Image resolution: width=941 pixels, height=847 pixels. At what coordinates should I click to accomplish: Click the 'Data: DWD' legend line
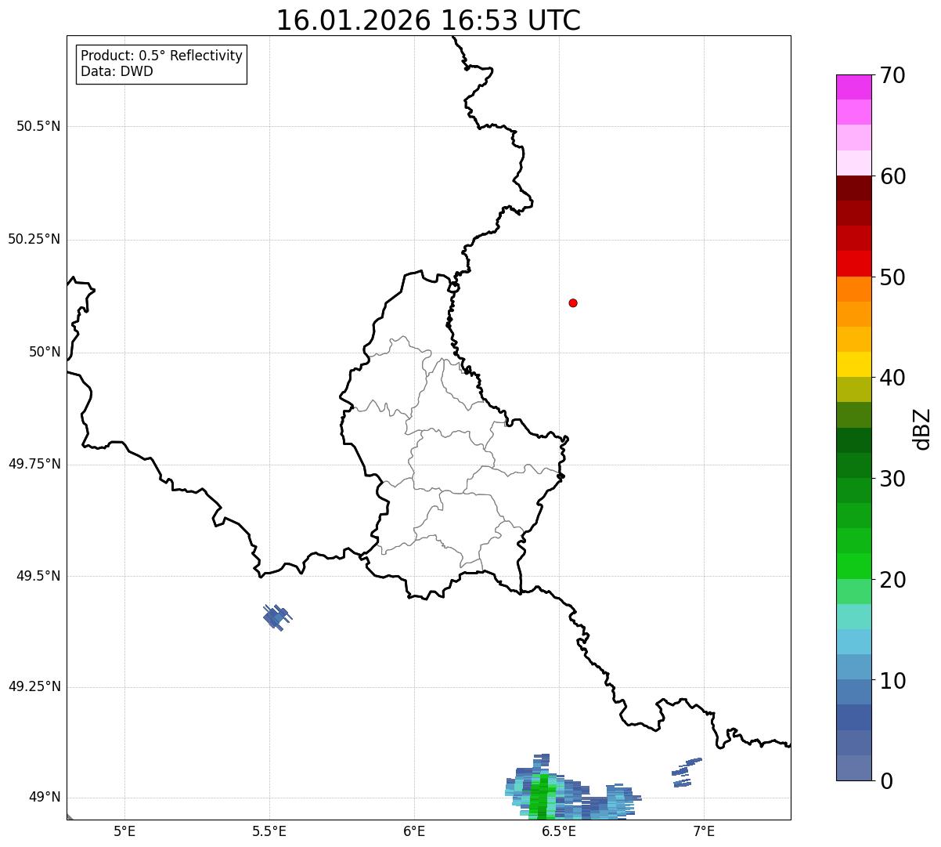117,72
